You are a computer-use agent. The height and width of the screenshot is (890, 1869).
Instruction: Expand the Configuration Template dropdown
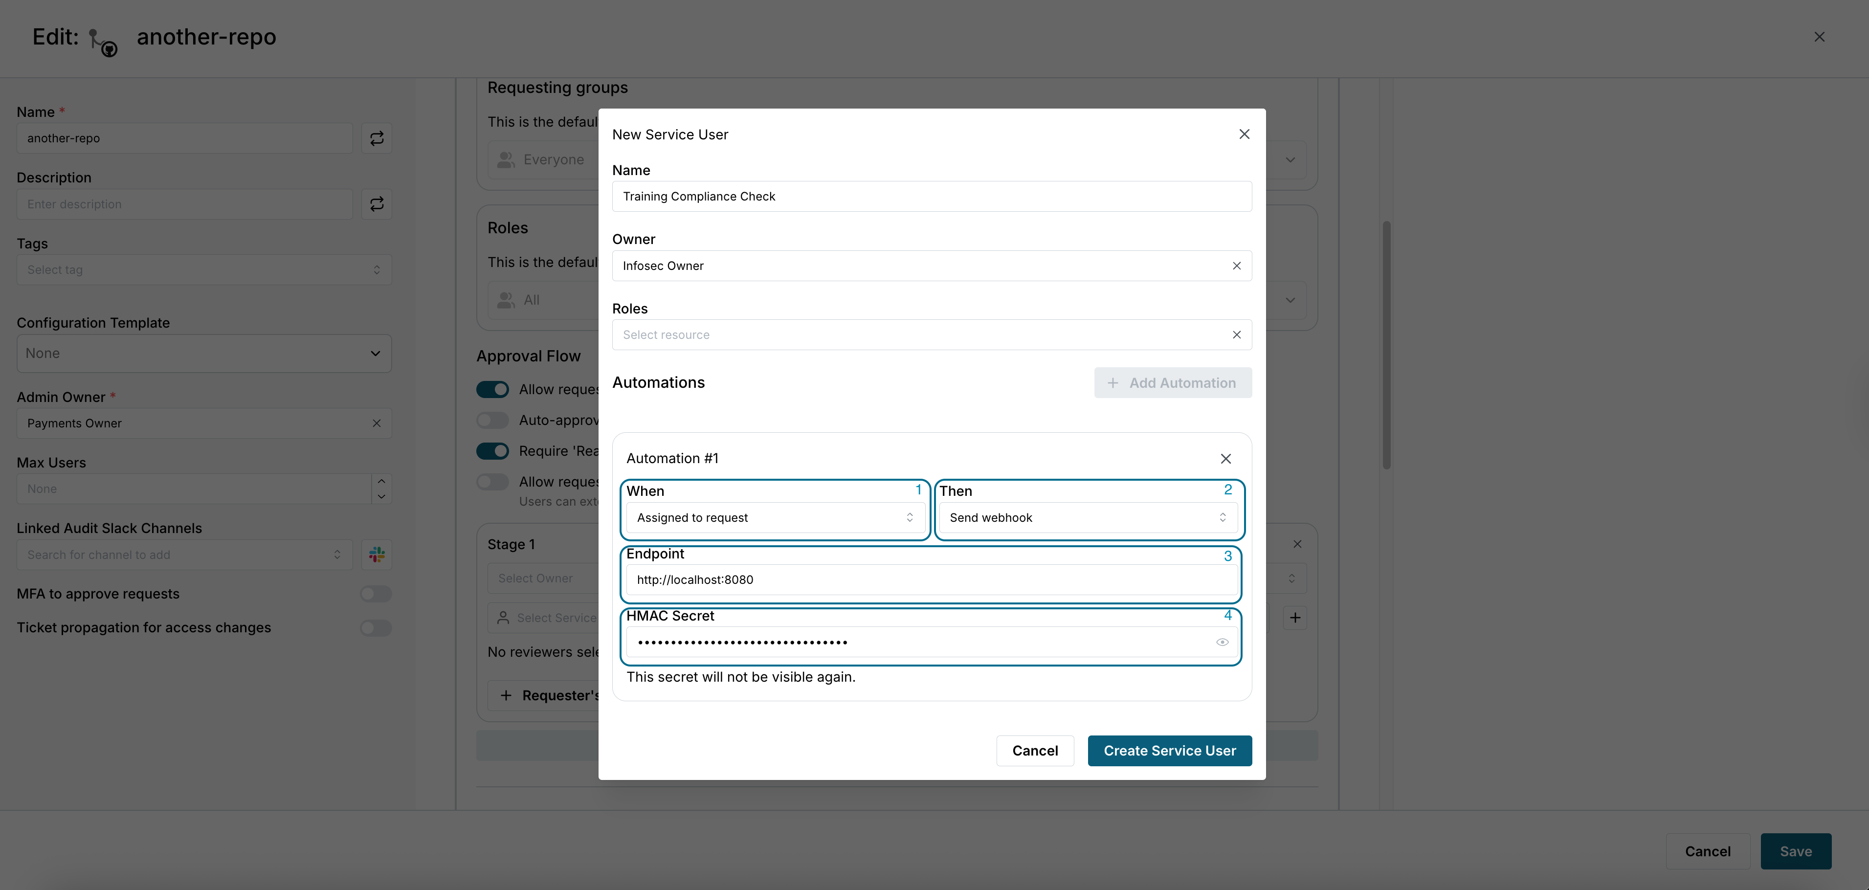click(x=204, y=353)
